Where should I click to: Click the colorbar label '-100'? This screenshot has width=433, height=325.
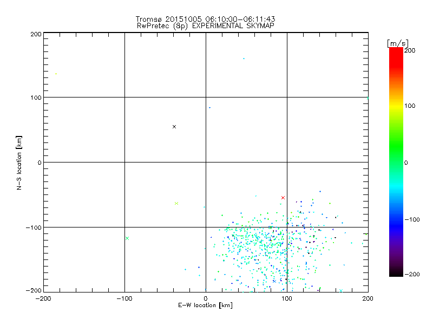412,220
